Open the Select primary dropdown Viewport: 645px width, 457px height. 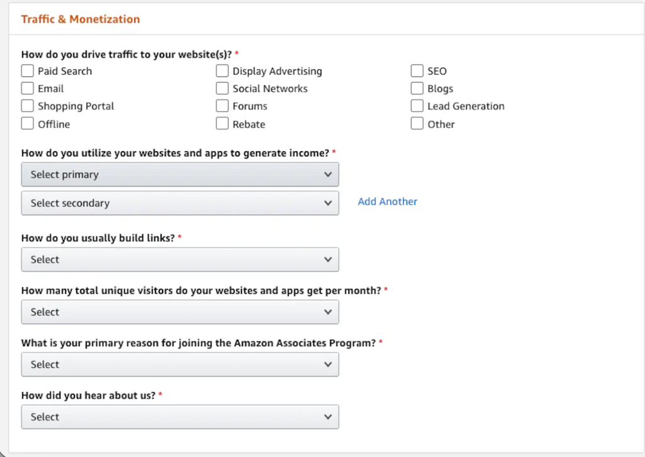click(180, 174)
